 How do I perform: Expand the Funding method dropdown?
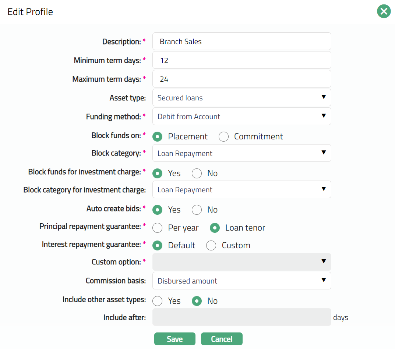click(241, 117)
